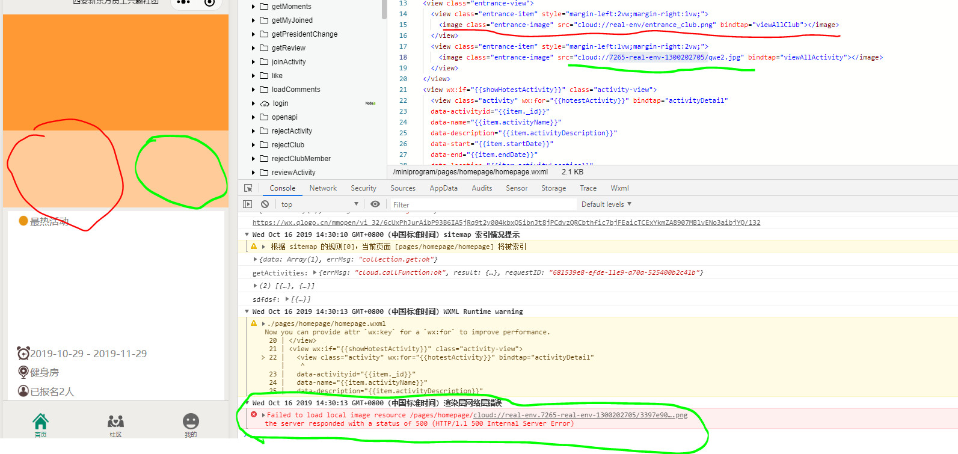This screenshot has height=454, width=958.
Task: Open the 我的 profile tab icon
Action: pos(191,421)
